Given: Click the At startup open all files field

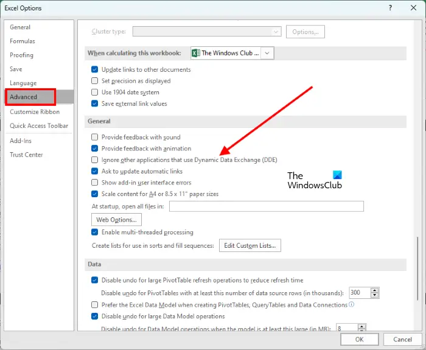Looking at the screenshot, I should pyautogui.click(x=267, y=206).
